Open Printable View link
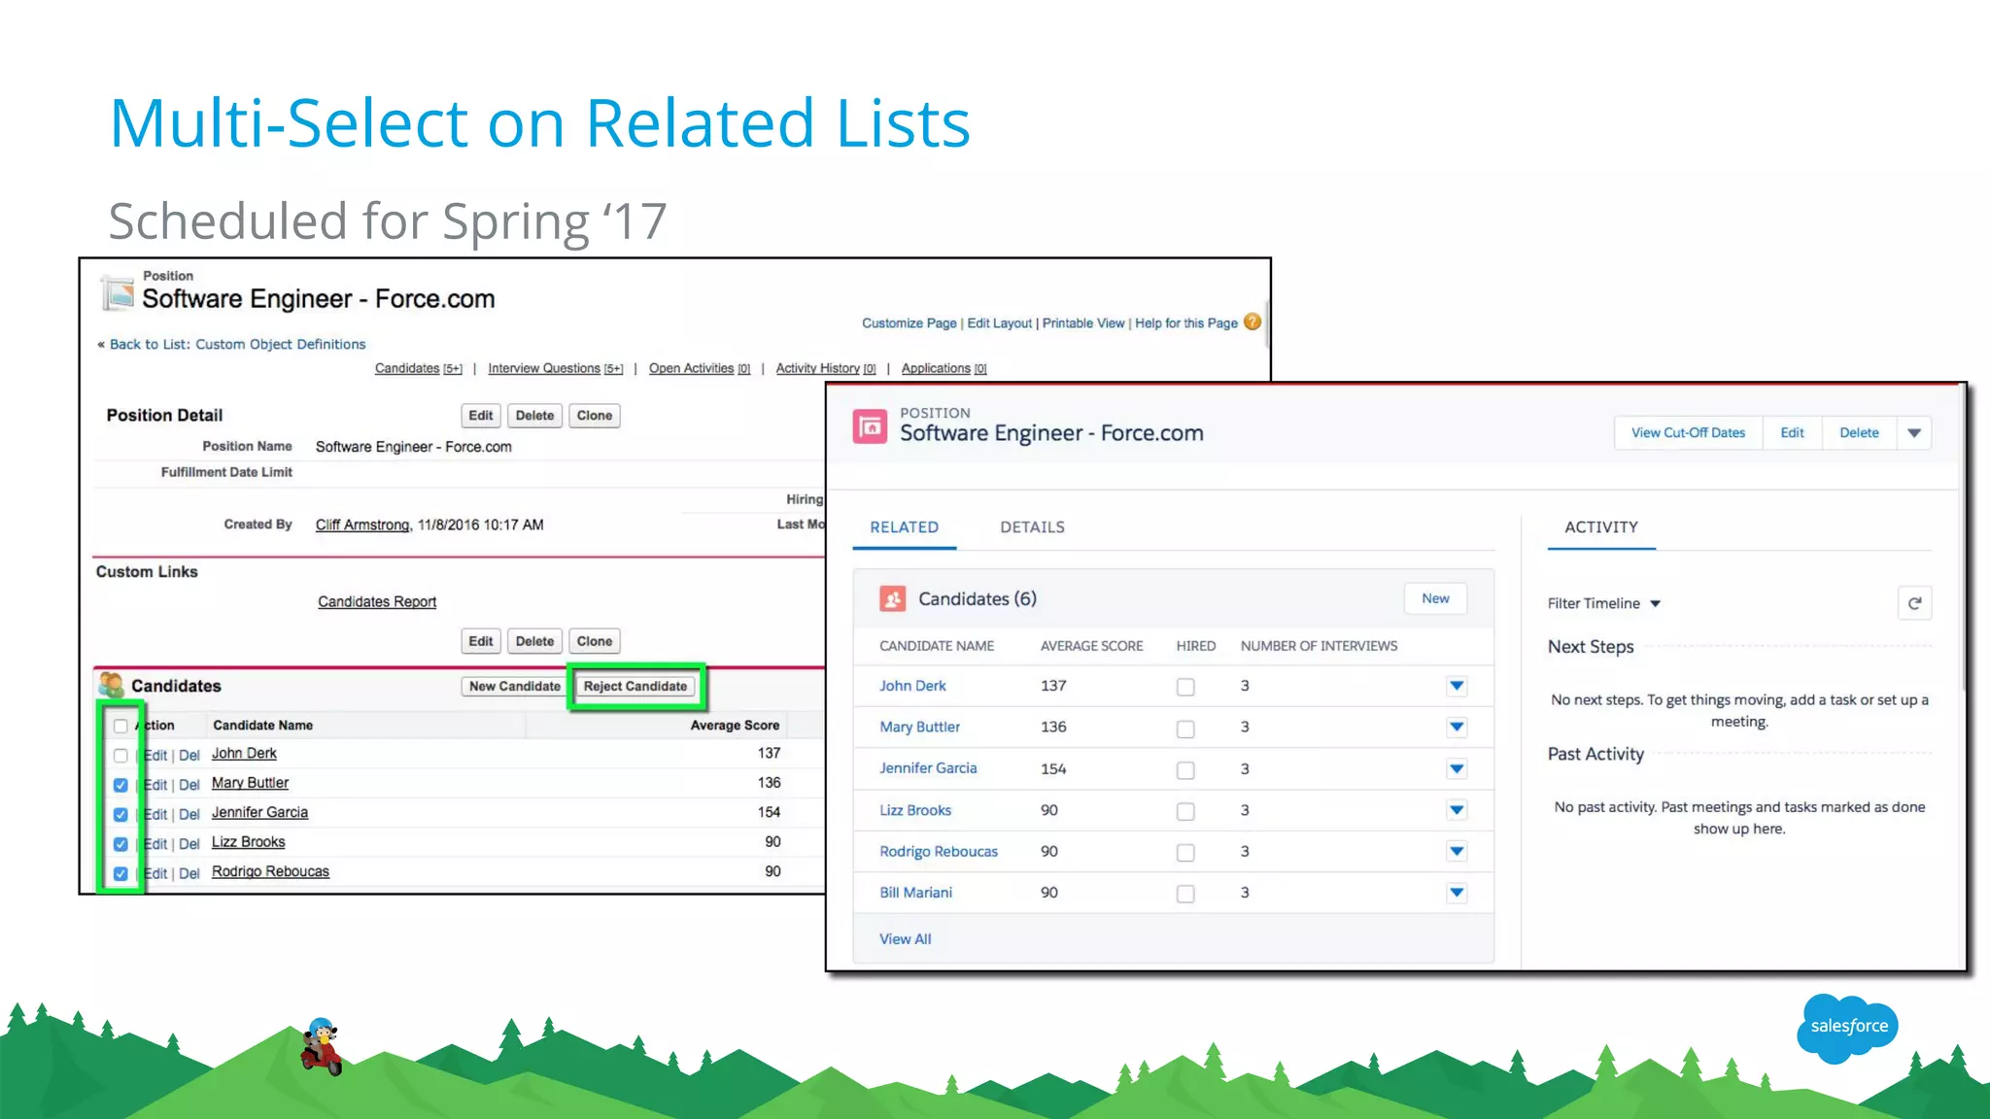The image size is (1990, 1119). tap(1083, 323)
